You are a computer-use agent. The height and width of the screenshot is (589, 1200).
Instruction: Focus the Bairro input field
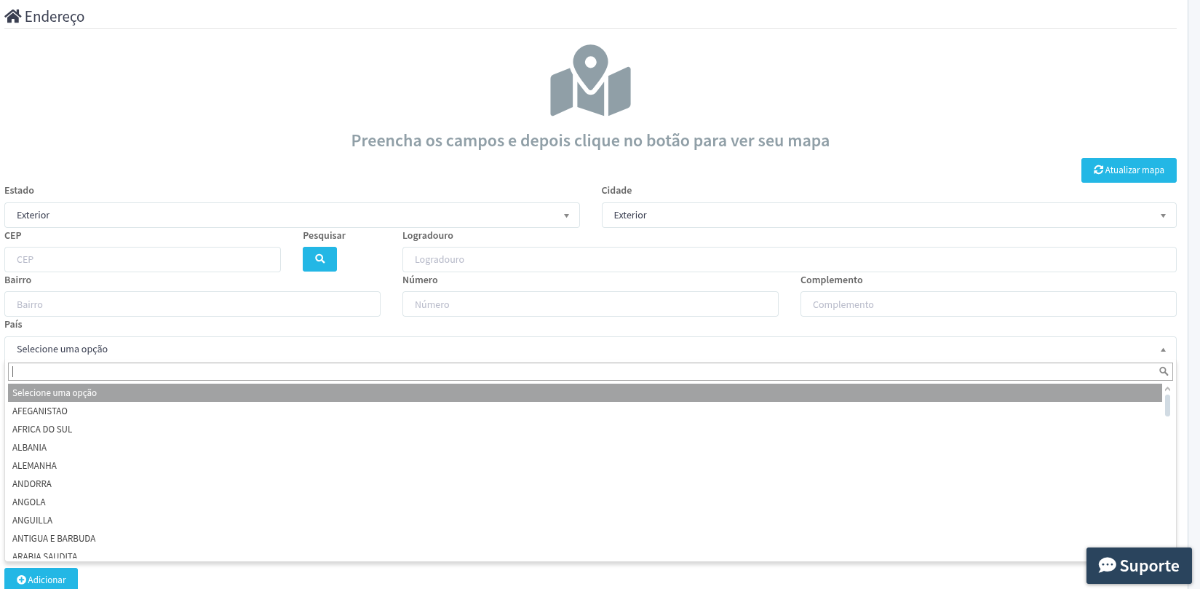[x=192, y=304]
